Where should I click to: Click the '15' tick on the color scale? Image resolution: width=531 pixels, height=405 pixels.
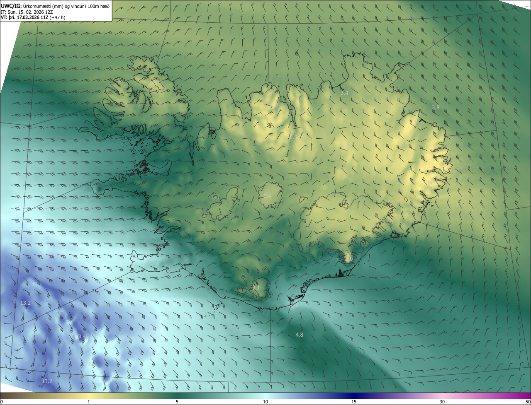click(x=354, y=402)
